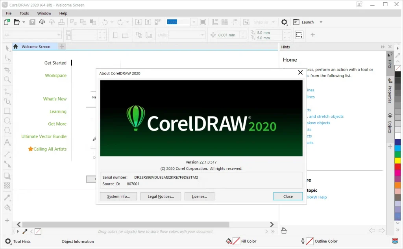Viewport: 403px width, 249px height.
Task: Pick the red swatch in color palette
Action: pos(398,167)
